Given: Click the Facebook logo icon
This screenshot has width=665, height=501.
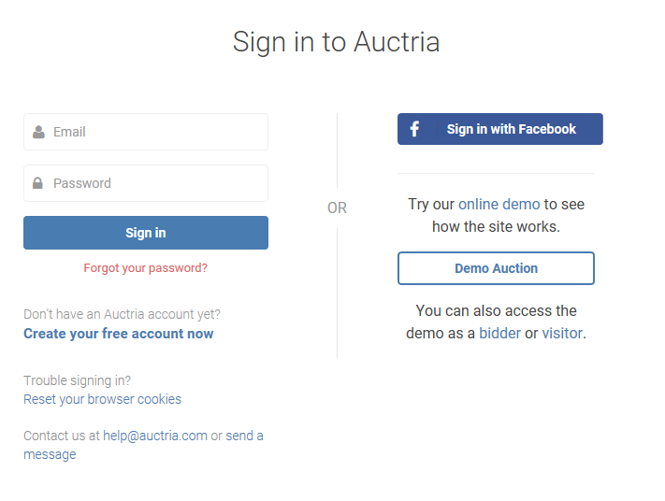Looking at the screenshot, I should (414, 129).
